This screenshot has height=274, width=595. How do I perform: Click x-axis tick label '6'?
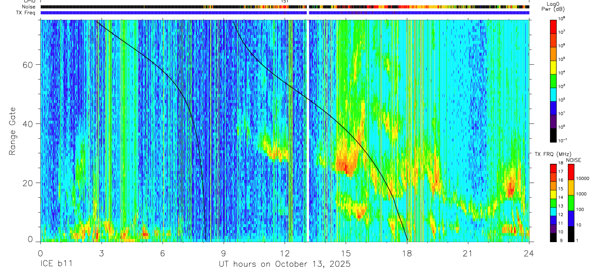[x=162, y=253]
